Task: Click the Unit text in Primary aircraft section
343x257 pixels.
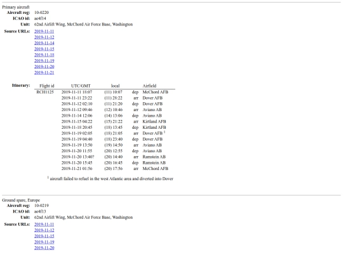Action: [83, 24]
